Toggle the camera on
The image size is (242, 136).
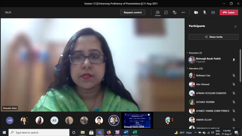[x=196, y=12]
